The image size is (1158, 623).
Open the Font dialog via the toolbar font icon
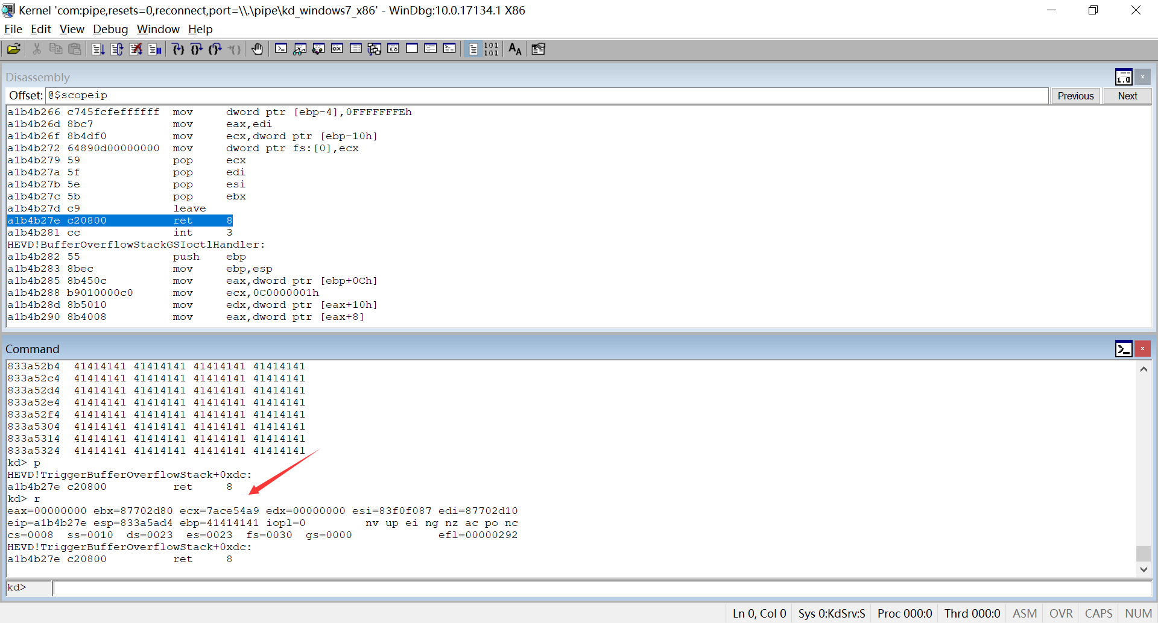[515, 49]
